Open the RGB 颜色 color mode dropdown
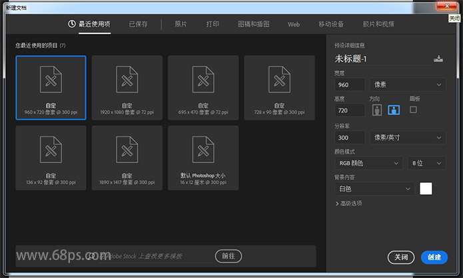The image size is (463, 278). (368, 163)
